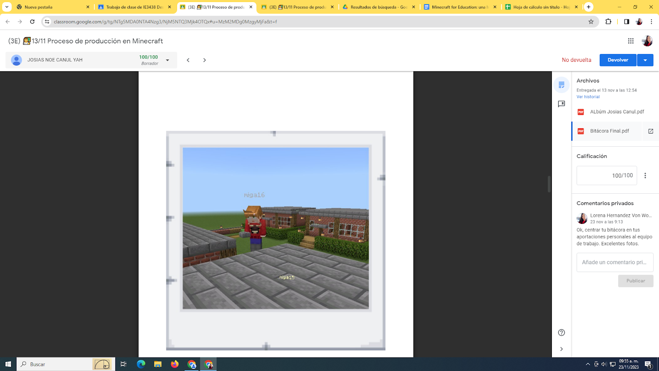Click the Publicar button
Viewport: 659px width, 371px height.
[x=636, y=281]
